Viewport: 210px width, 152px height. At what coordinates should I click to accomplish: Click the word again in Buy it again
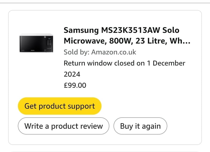coord(151,127)
